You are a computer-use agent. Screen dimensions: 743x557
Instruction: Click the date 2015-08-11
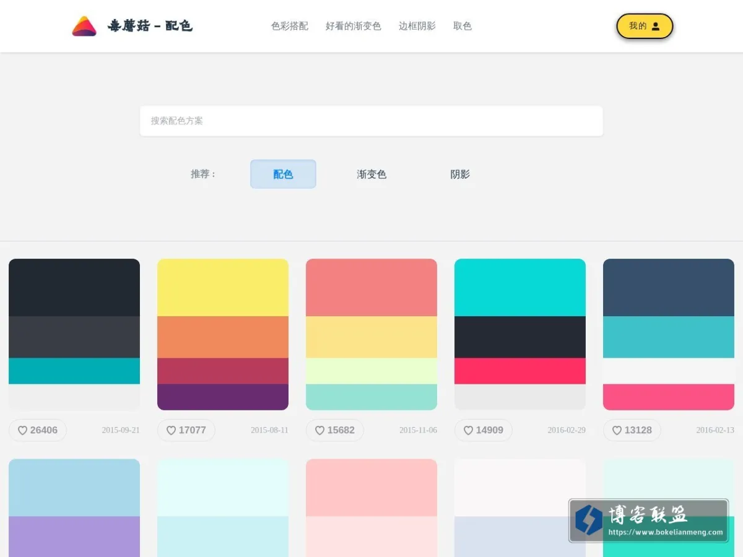(x=269, y=430)
